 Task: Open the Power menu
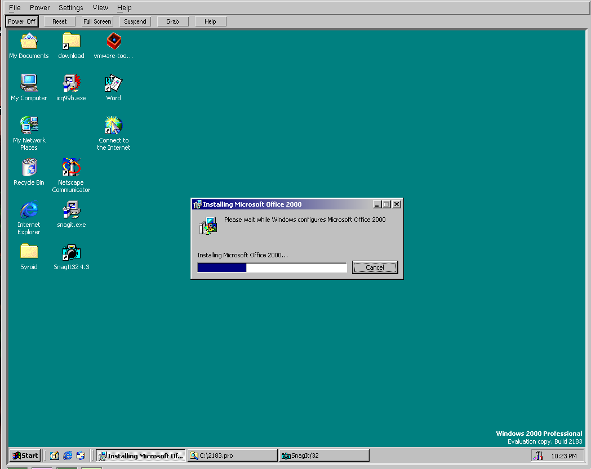39,8
